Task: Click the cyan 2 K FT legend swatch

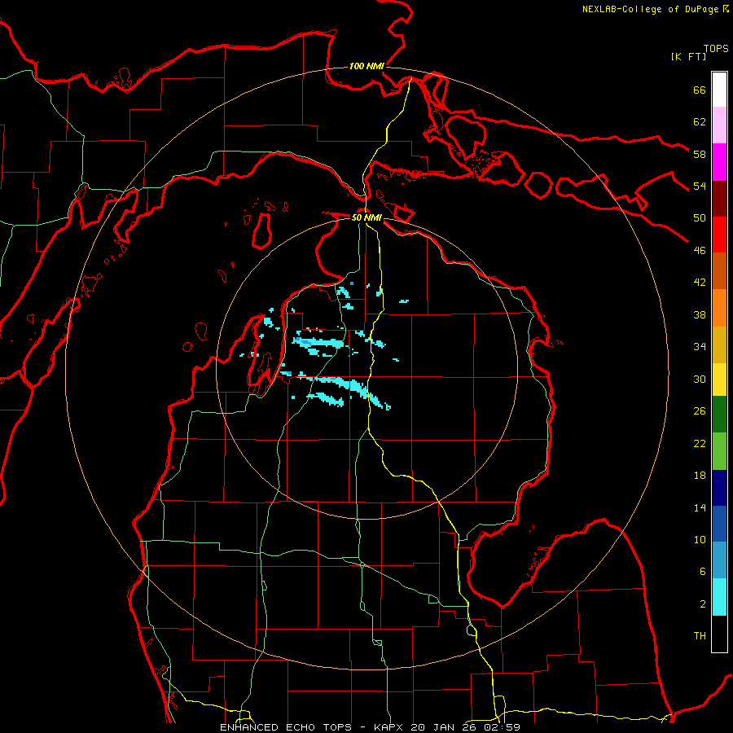Action: click(x=719, y=597)
